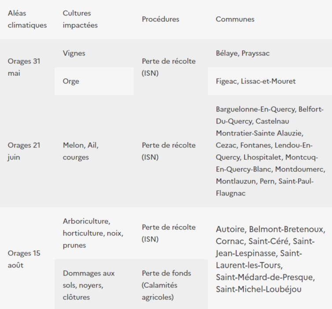This screenshot has width=332, height=309.
Task: Click the "Aléas climatiques" column header
Action: [x=27, y=19]
